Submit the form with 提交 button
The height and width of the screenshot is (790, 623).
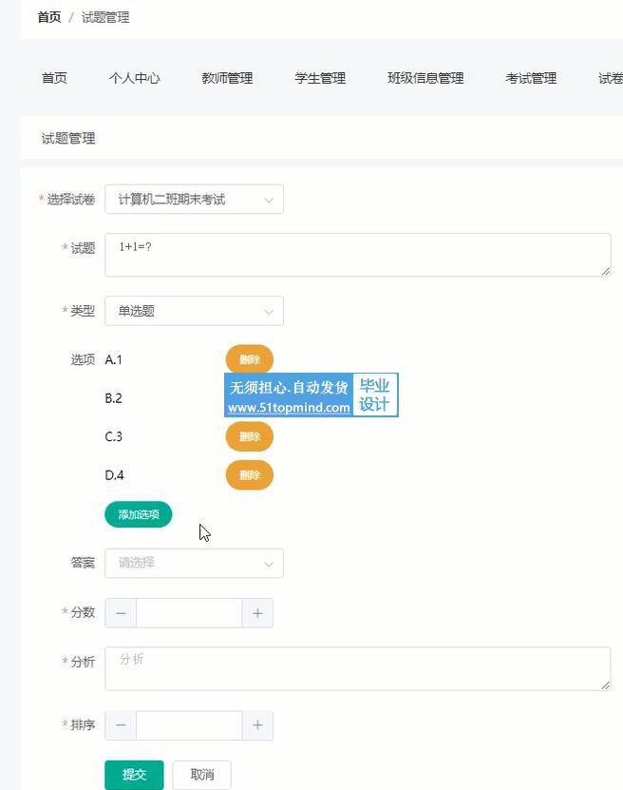click(x=134, y=775)
